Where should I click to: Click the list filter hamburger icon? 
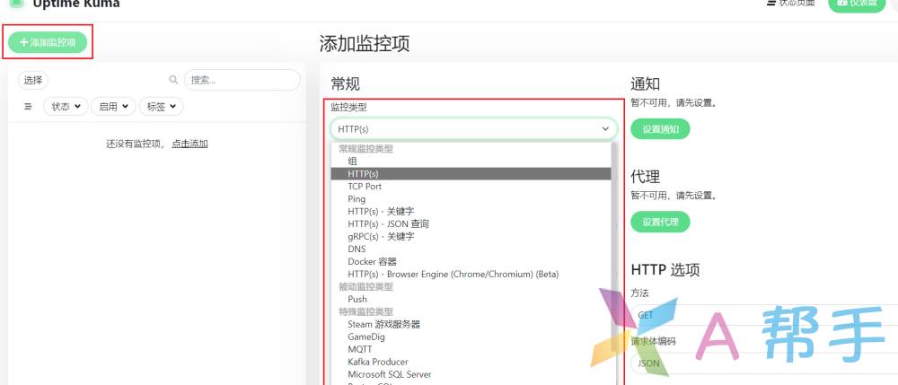point(28,107)
